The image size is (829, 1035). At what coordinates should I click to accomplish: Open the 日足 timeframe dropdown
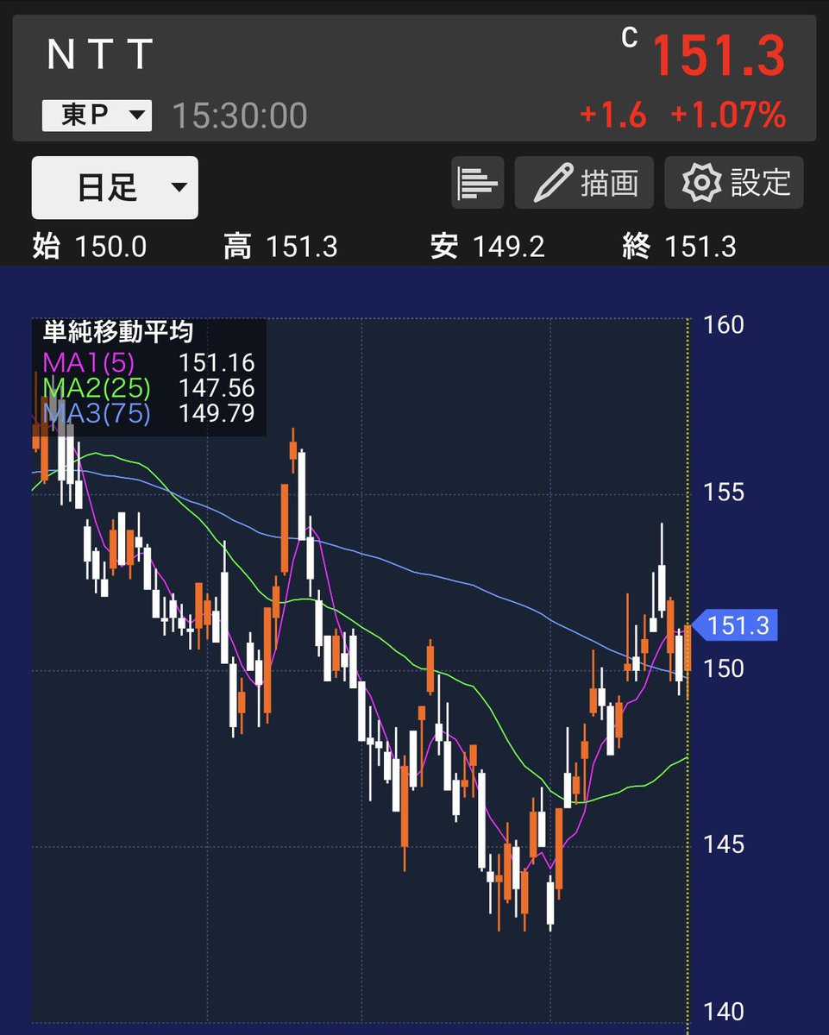pyautogui.click(x=115, y=187)
